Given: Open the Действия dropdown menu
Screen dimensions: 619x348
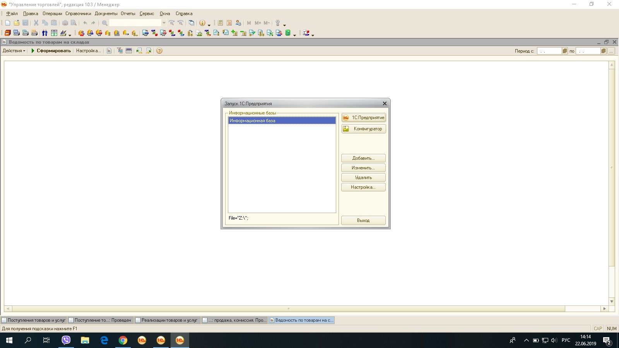Looking at the screenshot, I should [14, 51].
